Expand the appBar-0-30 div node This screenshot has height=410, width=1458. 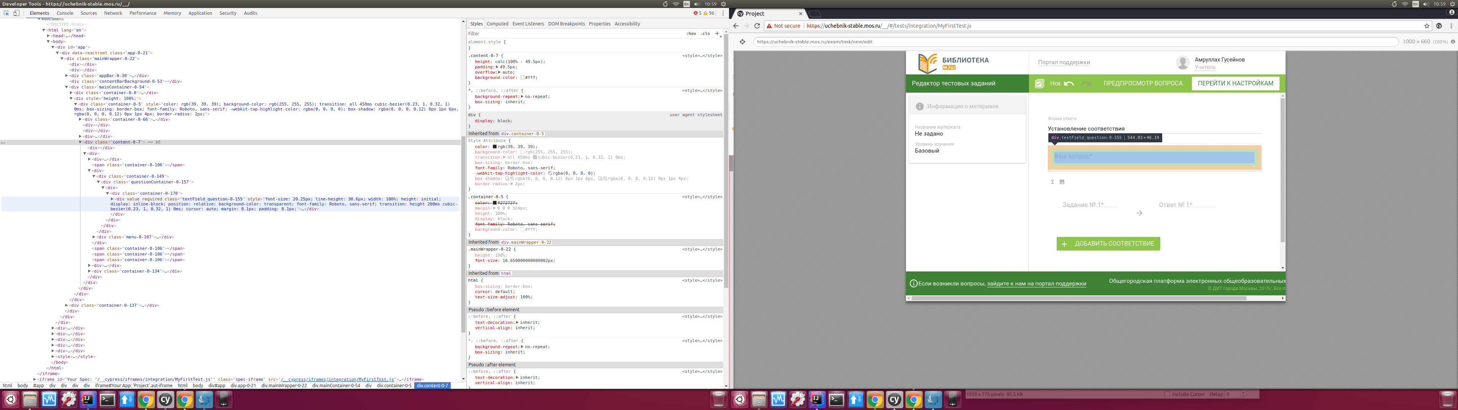click(x=66, y=75)
